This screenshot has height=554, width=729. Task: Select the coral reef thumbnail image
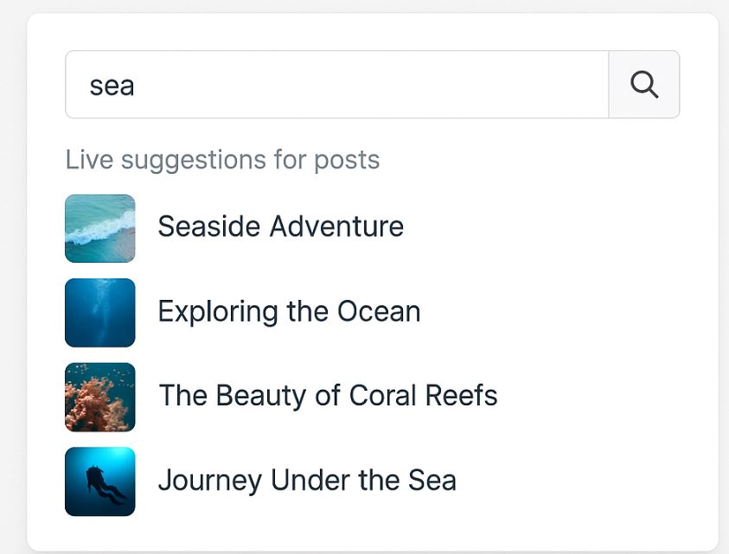click(100, 397)
